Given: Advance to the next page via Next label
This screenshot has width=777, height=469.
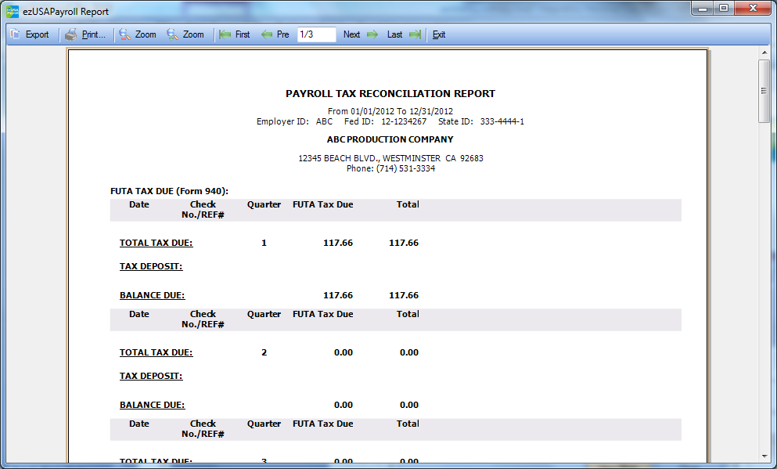Looking at the screenshot, I should tap(352, 34).
